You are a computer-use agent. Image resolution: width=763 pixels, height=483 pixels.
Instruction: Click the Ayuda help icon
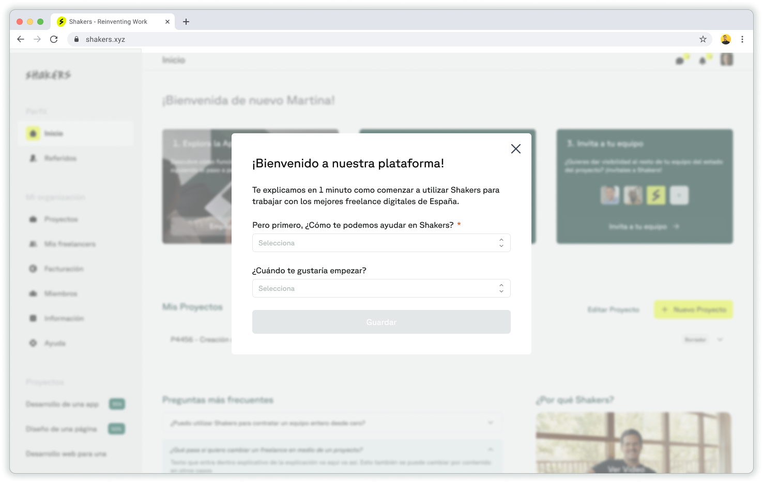point(33,343)
